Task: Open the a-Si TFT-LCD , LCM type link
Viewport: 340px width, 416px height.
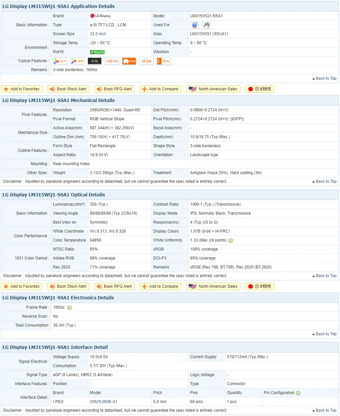Action: pos(108,25)
